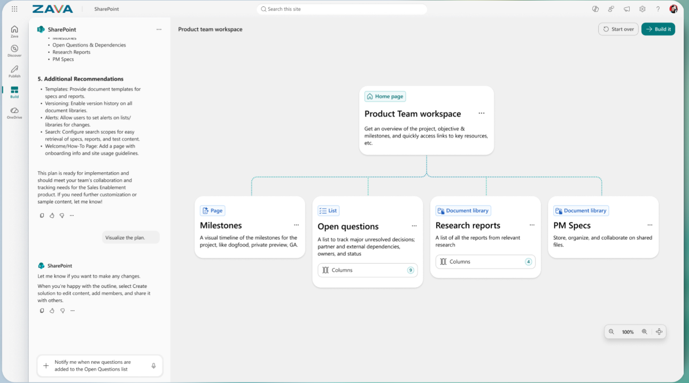Open the app launcher waffle grid
This screenshot has width=689, height=383.
tap(14, 9)
